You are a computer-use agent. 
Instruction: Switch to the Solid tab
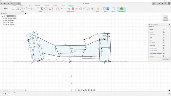pyautogui.click(x=15, y=6)
